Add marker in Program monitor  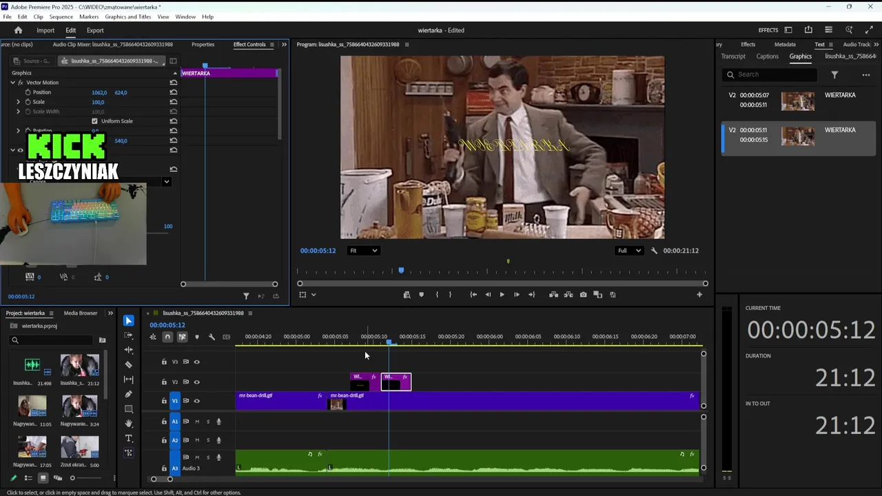click(422, 295)
